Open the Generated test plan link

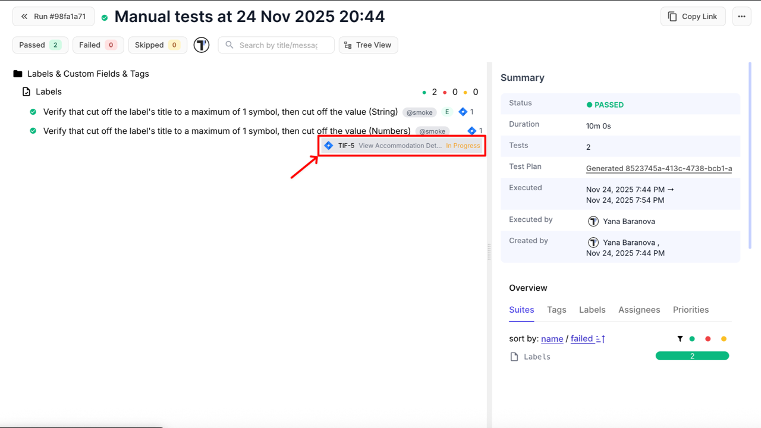click(x=659, y=168)
